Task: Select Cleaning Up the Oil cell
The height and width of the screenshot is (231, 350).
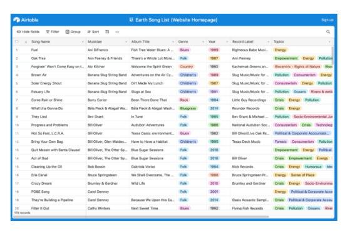Action: [x=58, y=167]
